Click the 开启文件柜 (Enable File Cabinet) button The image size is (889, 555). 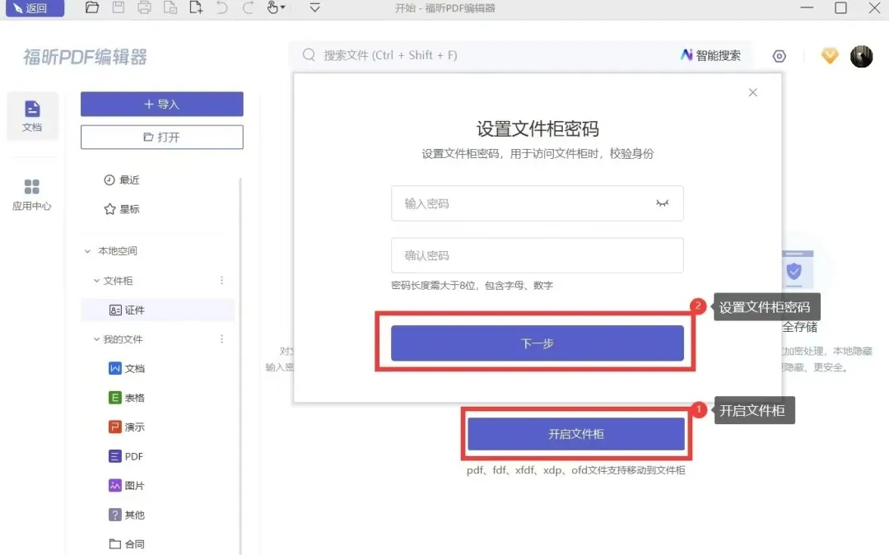click(x=575, y=434)
